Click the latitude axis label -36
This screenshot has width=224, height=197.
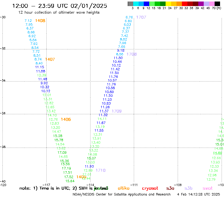coord(3,113)
